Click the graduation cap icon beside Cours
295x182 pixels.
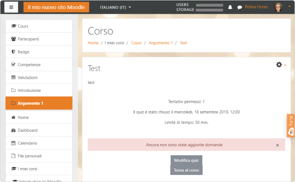(x=14, y=26)
